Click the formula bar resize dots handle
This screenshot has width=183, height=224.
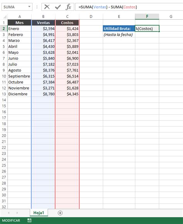click(37, 7)
